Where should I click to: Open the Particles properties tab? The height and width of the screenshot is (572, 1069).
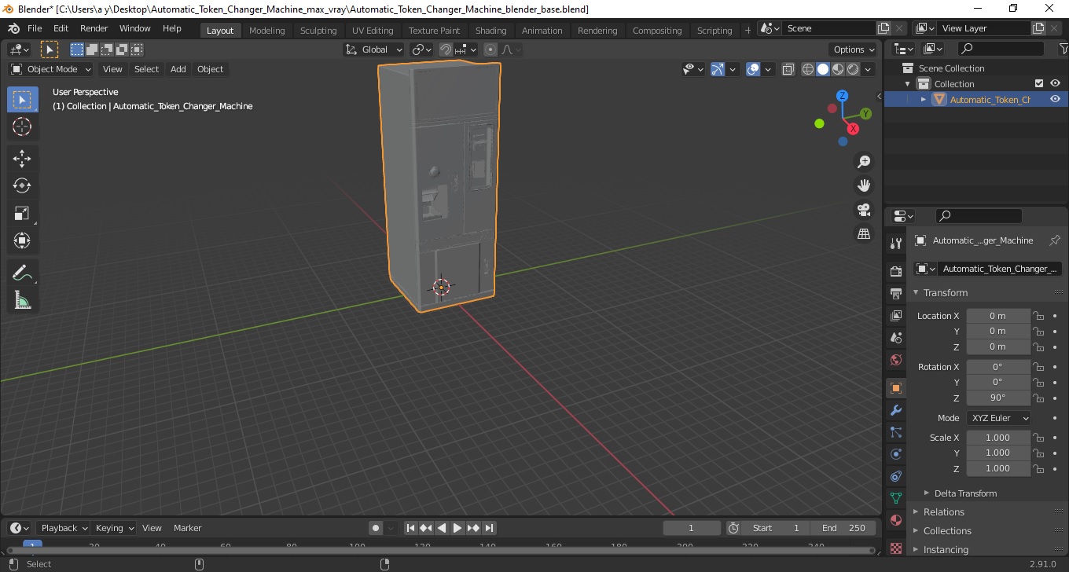(895, 432)
